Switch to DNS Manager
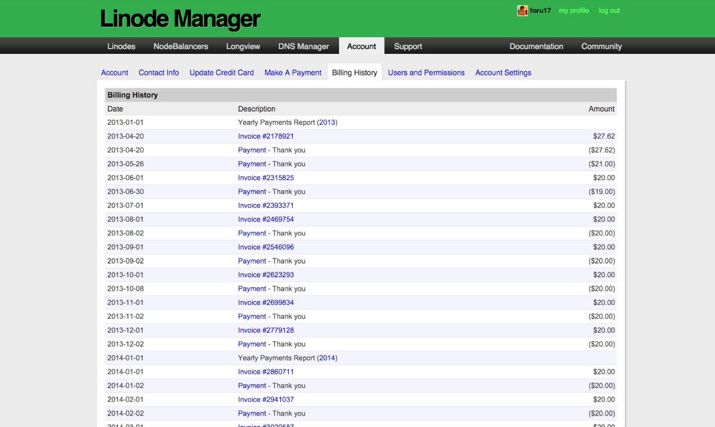The width and height of the screenshot is (715, 427). pyautogui.click(x=303, y=46)
